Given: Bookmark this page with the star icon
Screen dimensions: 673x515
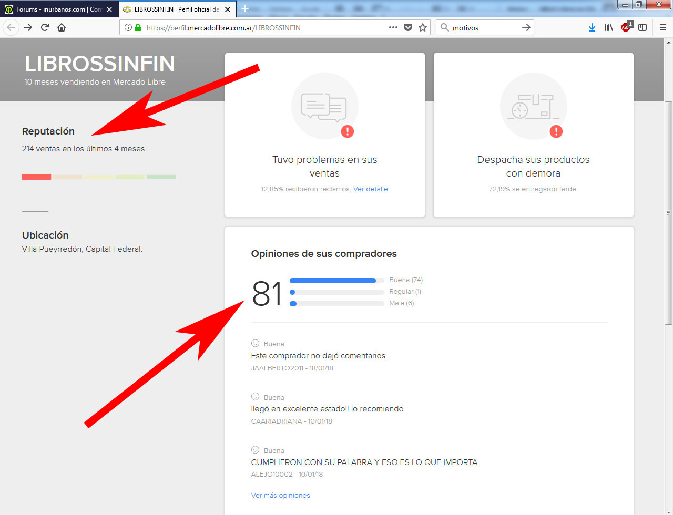Looking at the screenshot, I should coord(423,27).
